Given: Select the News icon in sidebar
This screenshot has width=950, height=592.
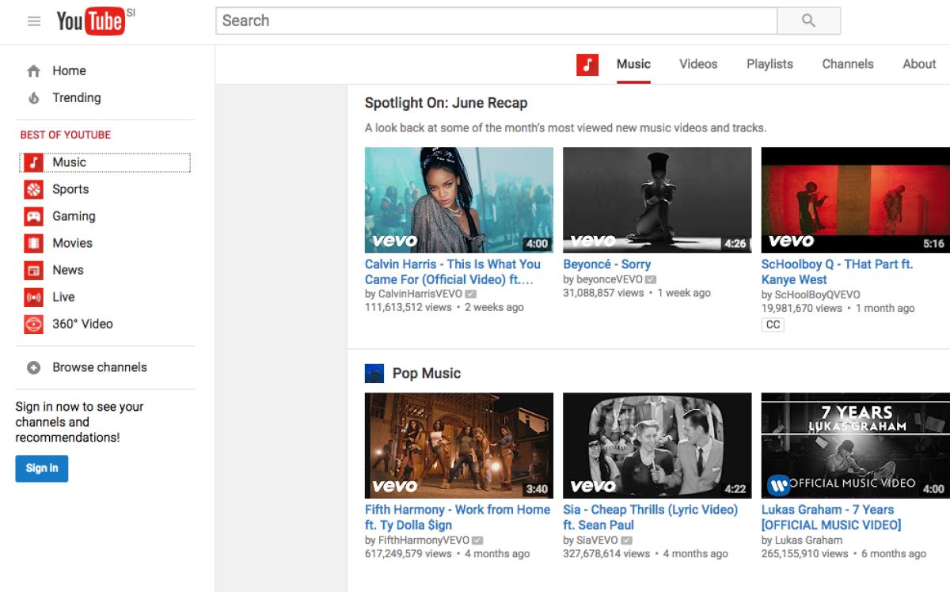Looking at the screenshot, I should [x=33, y=270].
